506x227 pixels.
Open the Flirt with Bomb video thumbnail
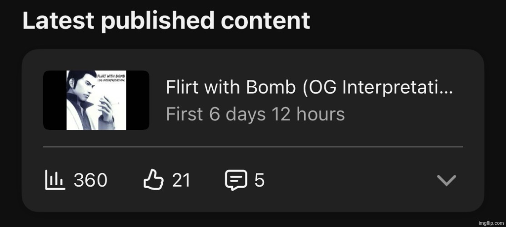click(x=96, y=100)
